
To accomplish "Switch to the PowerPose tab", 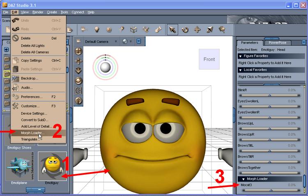I will pos(277,43).
